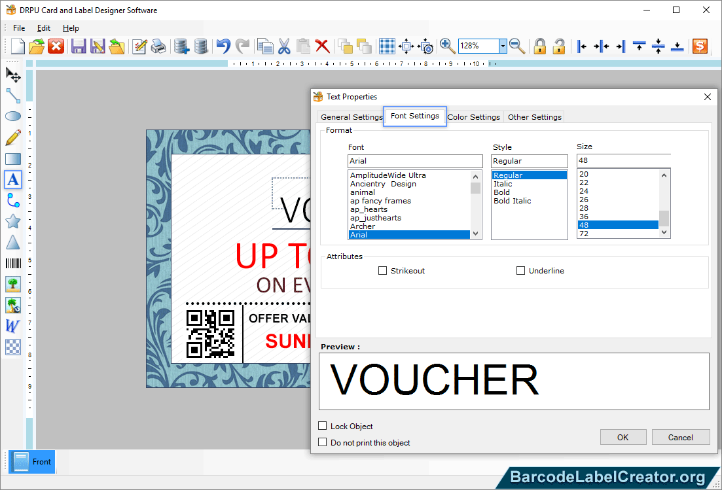Choose Italic style from list
This screenshot has width=722, height=490.
(x=503, y=184)
